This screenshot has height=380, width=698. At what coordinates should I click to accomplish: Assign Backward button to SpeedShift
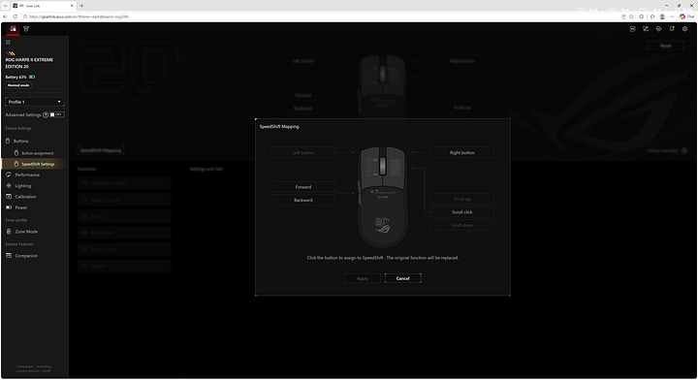pyautogui.click(x=303, y=201)
